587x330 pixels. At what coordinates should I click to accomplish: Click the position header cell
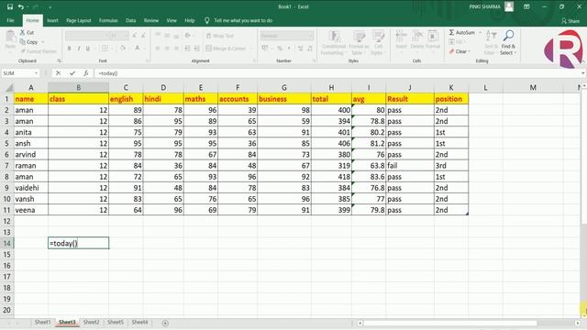(451, 99)
